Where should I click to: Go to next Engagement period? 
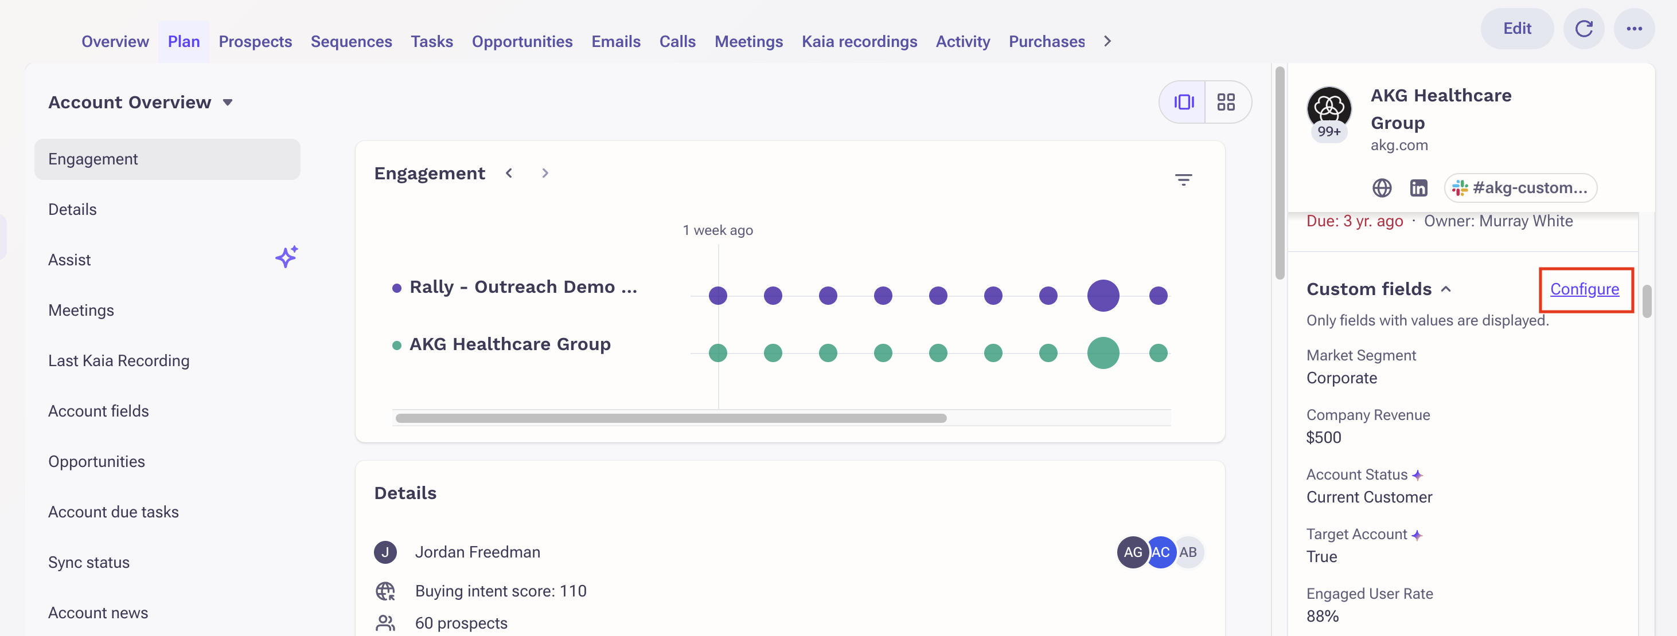click(545, 173)
